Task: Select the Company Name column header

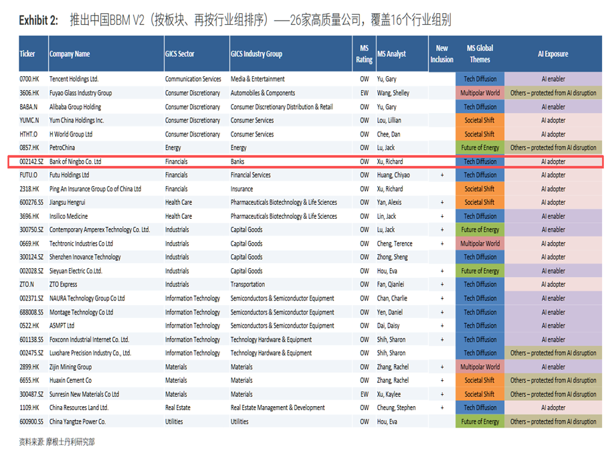Action: [70, 54]
